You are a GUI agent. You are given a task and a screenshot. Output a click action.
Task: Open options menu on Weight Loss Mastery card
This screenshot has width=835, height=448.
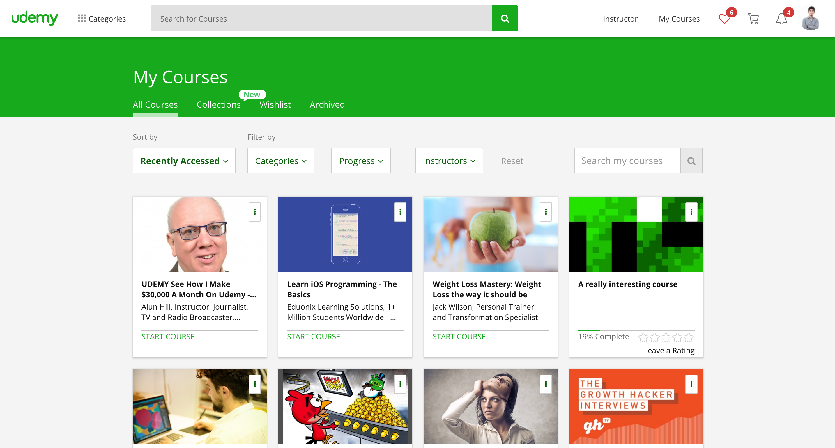pos(546,212)
